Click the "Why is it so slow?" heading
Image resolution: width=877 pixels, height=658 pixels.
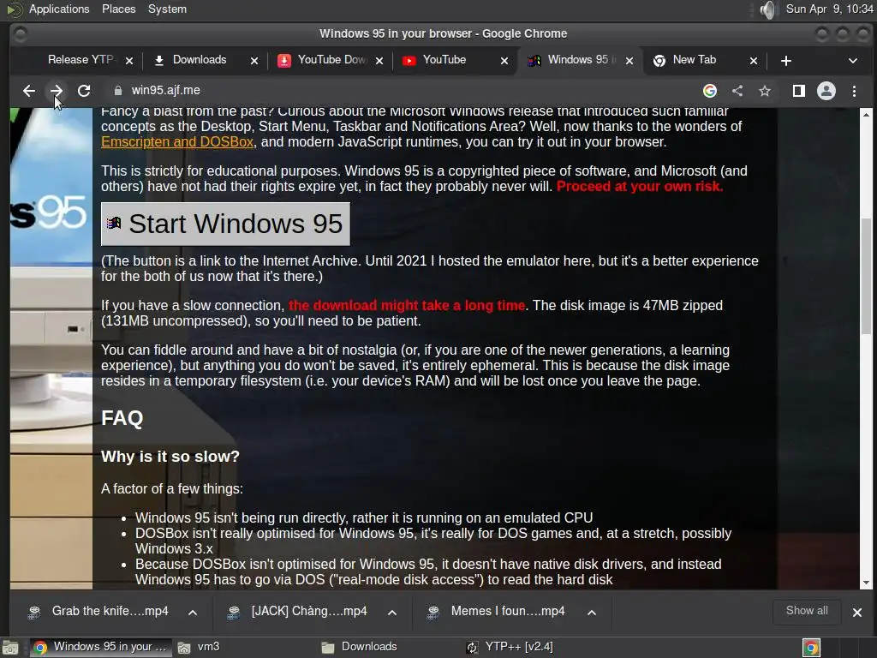(170, 457)
